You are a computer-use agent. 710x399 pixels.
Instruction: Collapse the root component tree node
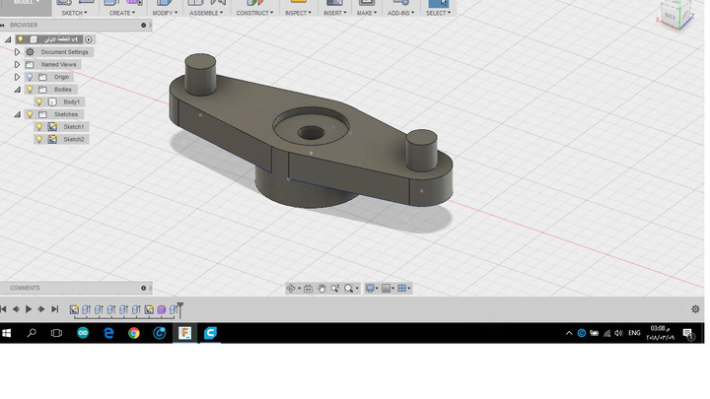point(8,39)
